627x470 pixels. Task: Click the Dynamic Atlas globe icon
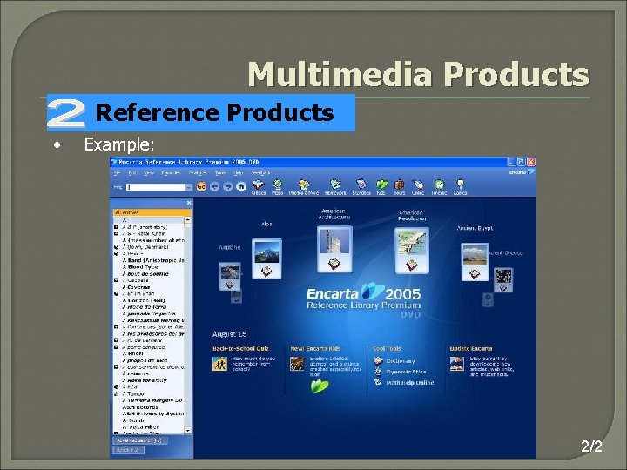pos(378,372)
